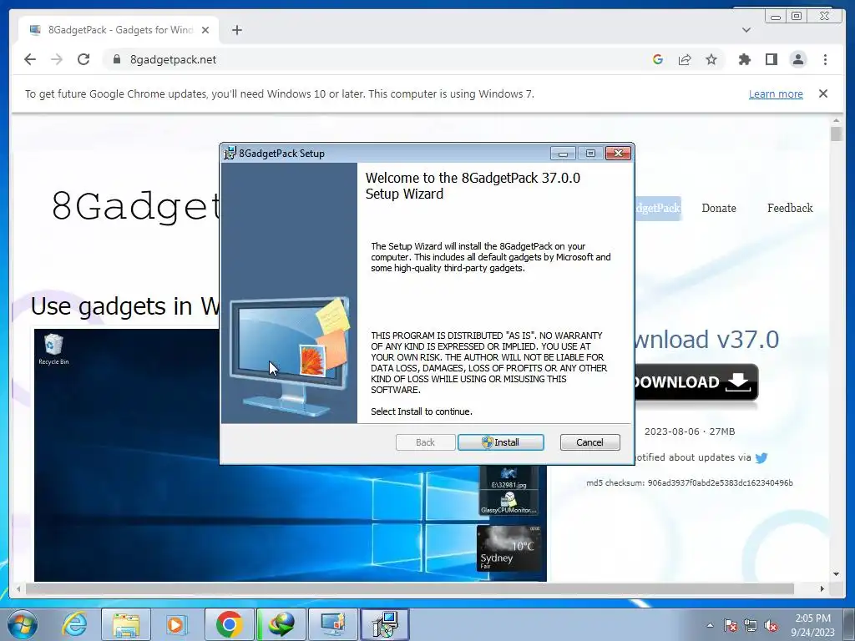Dismiss the Chrome update infobar
Image resolution: width=855 pixels, height=641 pixels.
pos(822,93)
